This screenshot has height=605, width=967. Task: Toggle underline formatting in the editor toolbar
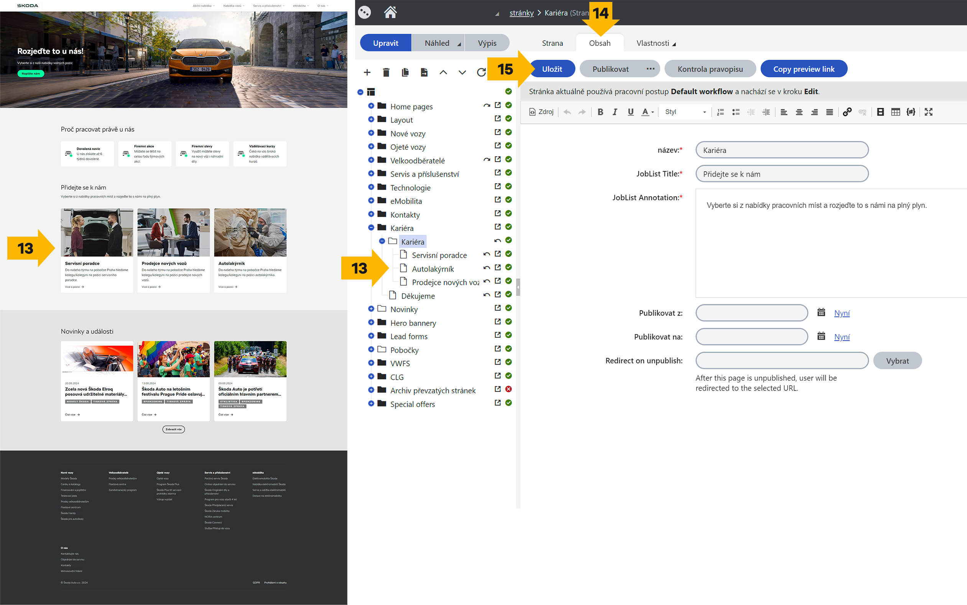[630, 112]
